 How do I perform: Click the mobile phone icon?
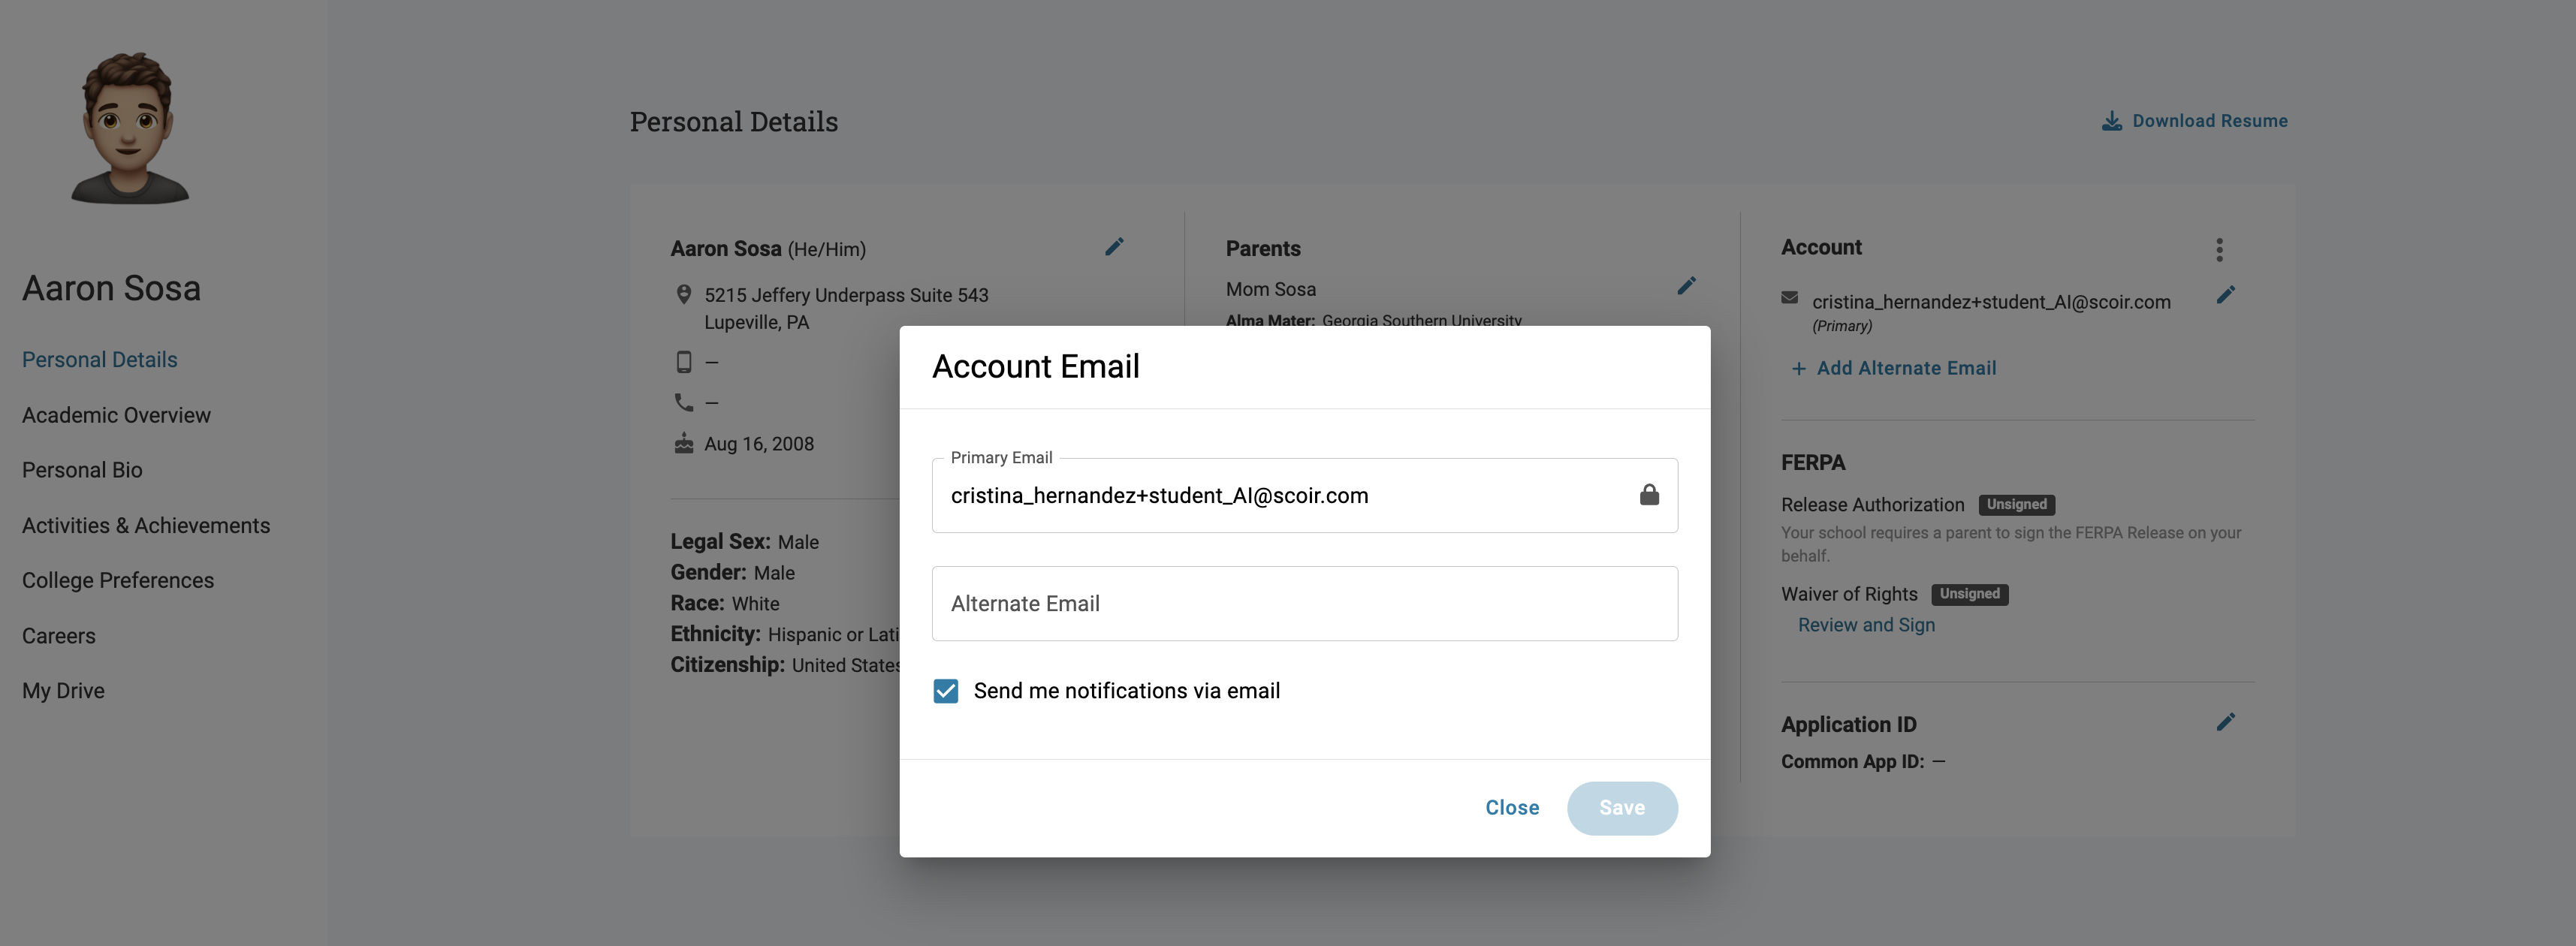(684, 362)
